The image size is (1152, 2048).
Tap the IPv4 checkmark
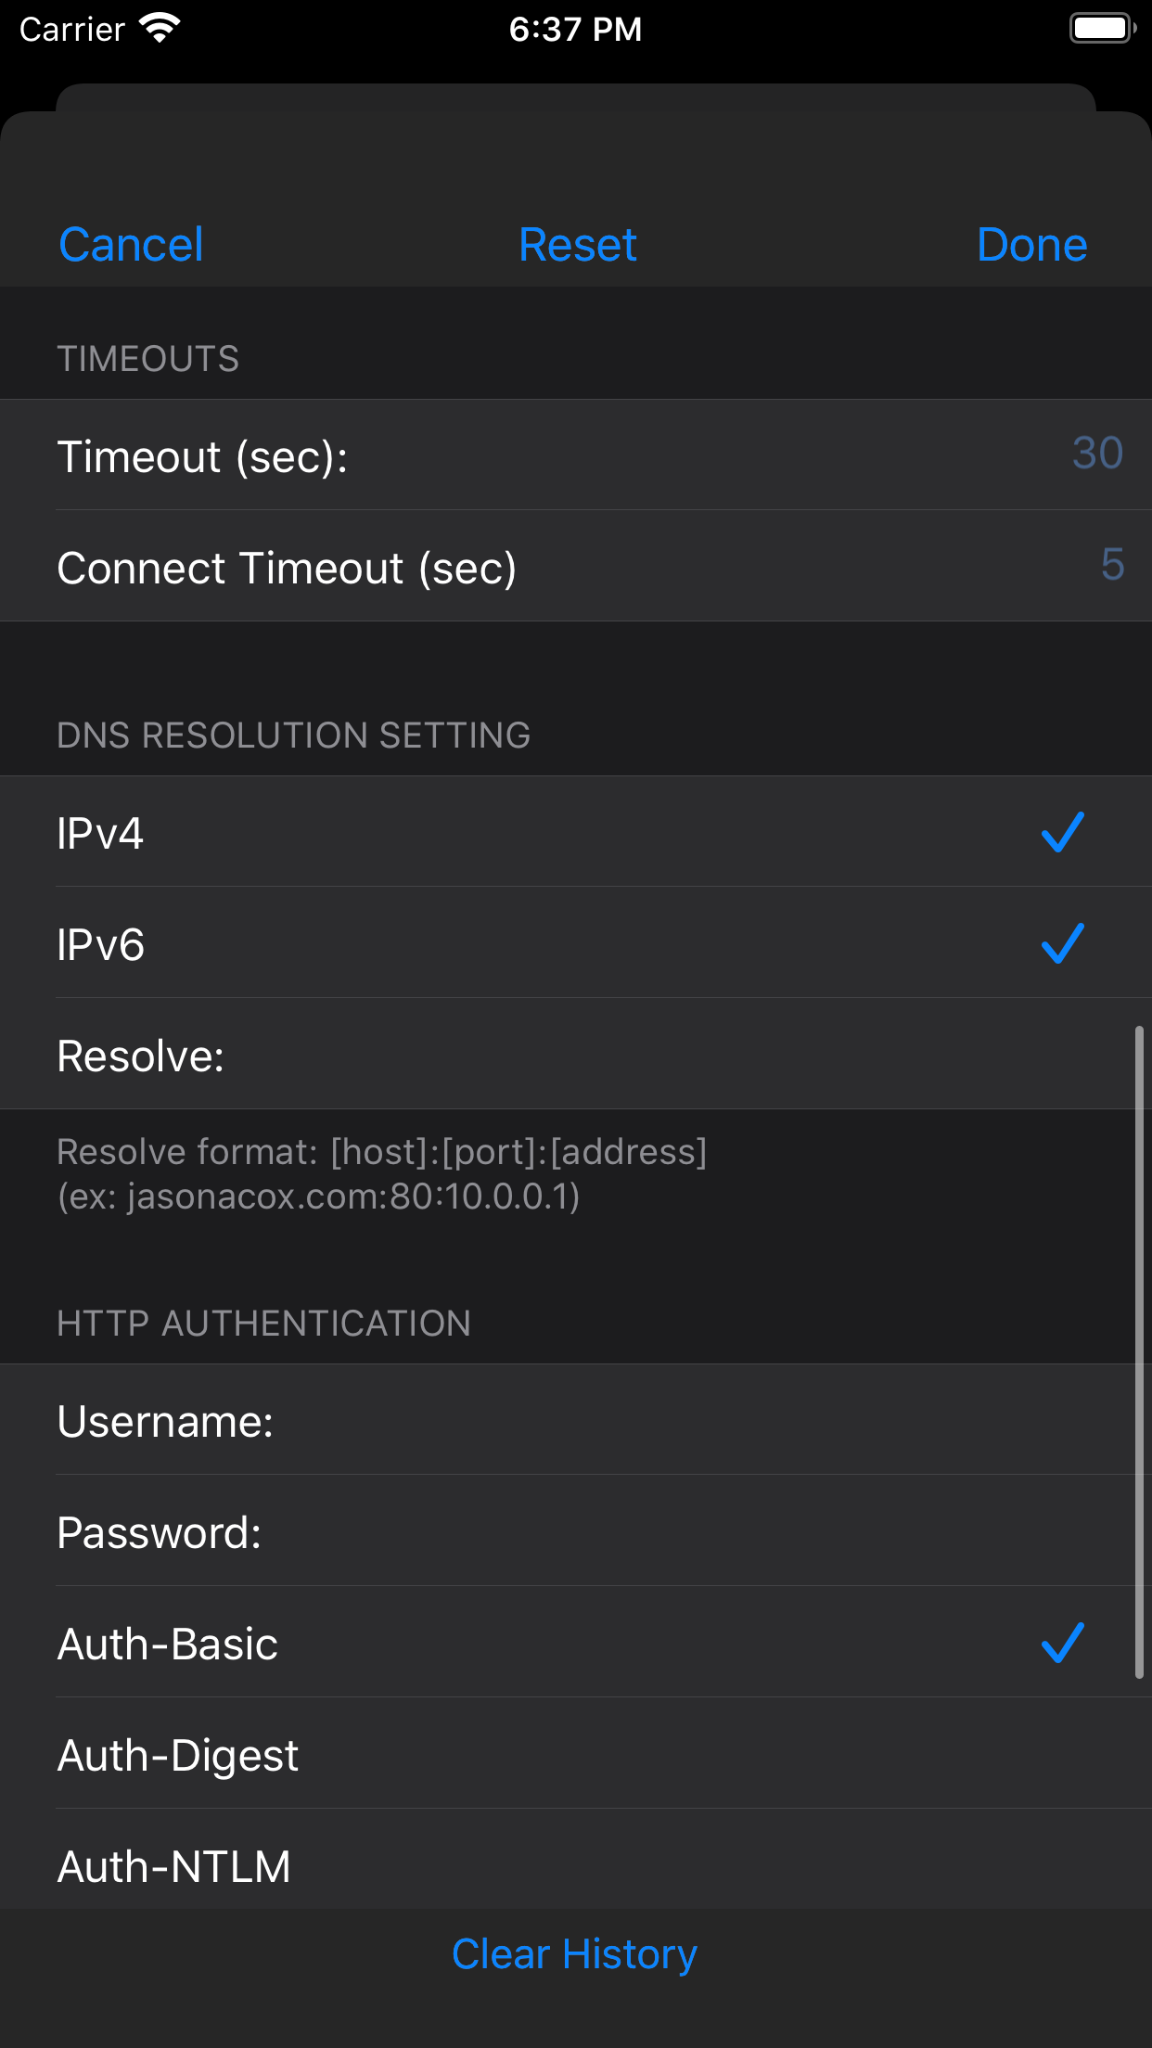1063,833
